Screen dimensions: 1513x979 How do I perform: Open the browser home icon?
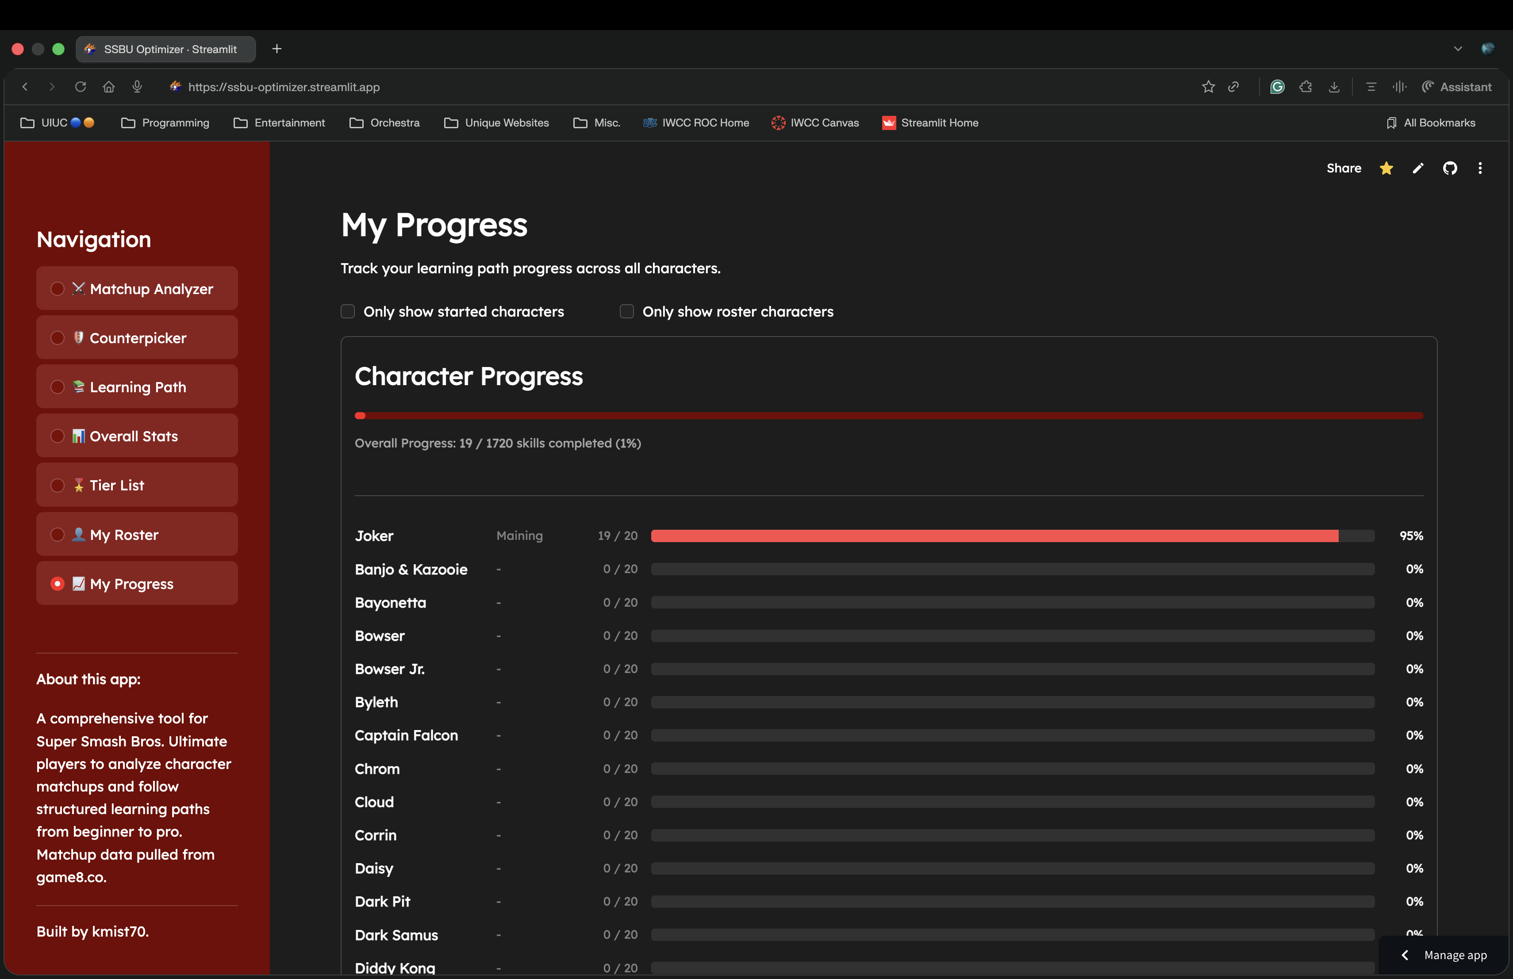(x=109, y=87)
